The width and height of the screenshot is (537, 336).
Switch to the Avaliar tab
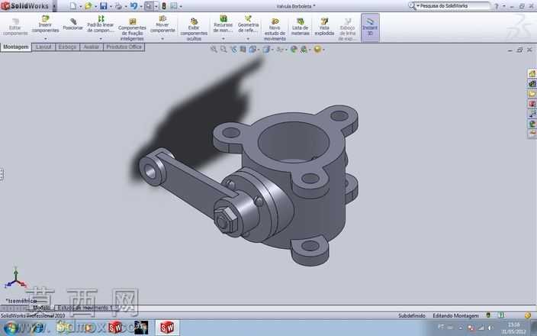click(x=92, y=47)
